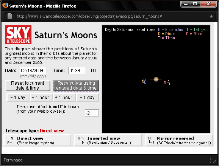The width and height of the screenshot is (219, 166).
Task: Click the Titan moon marker labeled Ti
Action: 169,82
